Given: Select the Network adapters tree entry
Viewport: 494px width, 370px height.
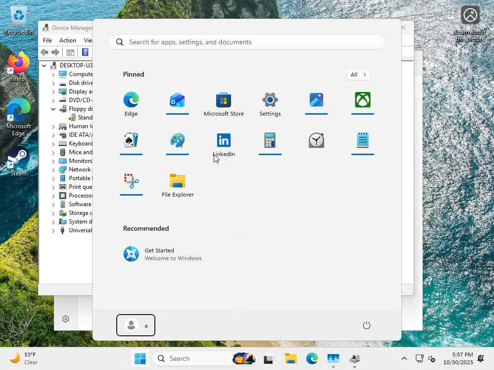Looking at the screenshot, I should (76, 170).
